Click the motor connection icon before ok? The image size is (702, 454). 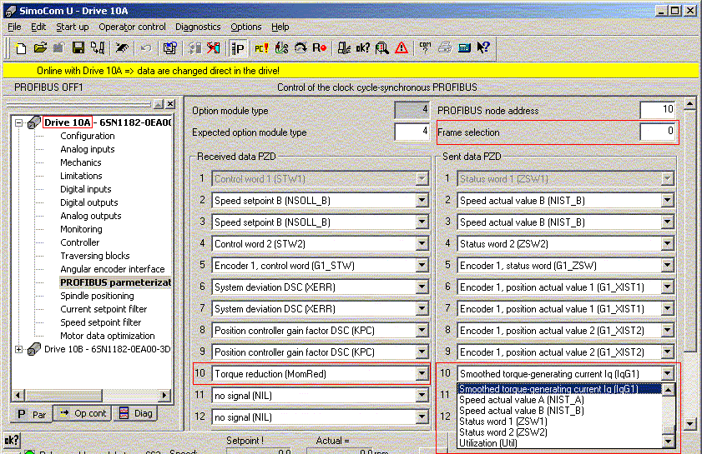(343, 47)
